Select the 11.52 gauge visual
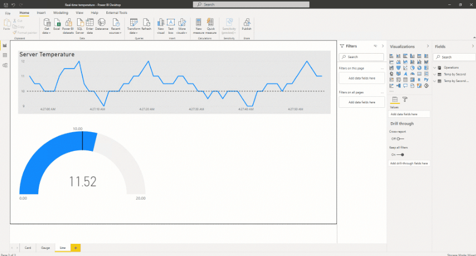This screenshot has height=256, width=476. pyautogui.click(x=82, y=164)
